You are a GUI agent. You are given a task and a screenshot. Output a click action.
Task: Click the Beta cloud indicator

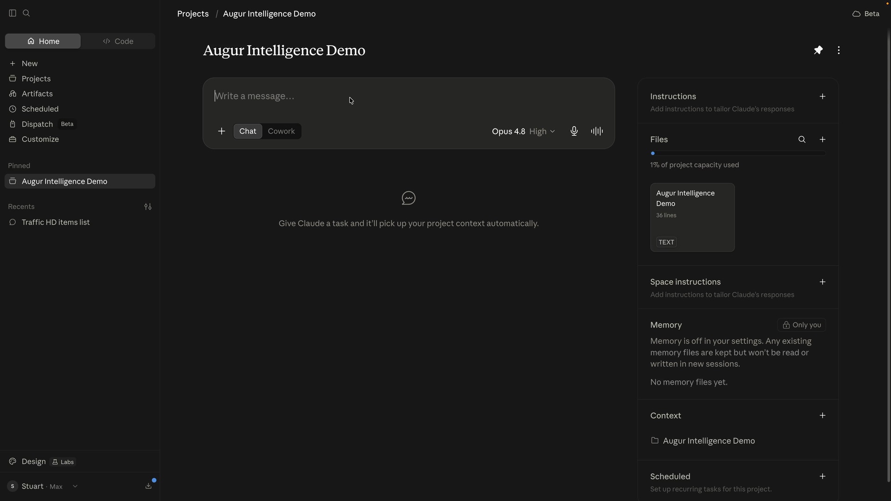pos(866,14)
